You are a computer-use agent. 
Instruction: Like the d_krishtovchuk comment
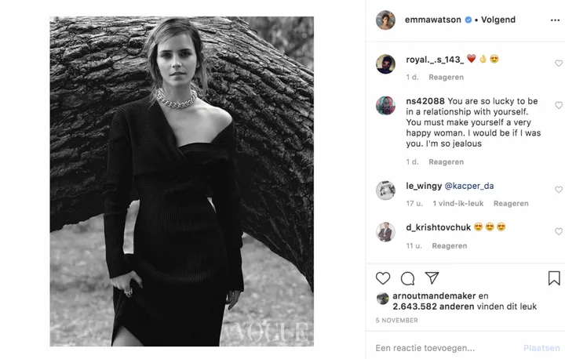[558, 231]
